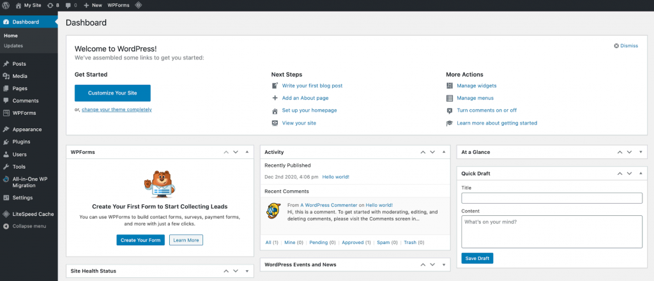The width and height of the screenshot is (654, 281).
Task: Move the At a Glance widget down
Action: [x=628, y=152]
